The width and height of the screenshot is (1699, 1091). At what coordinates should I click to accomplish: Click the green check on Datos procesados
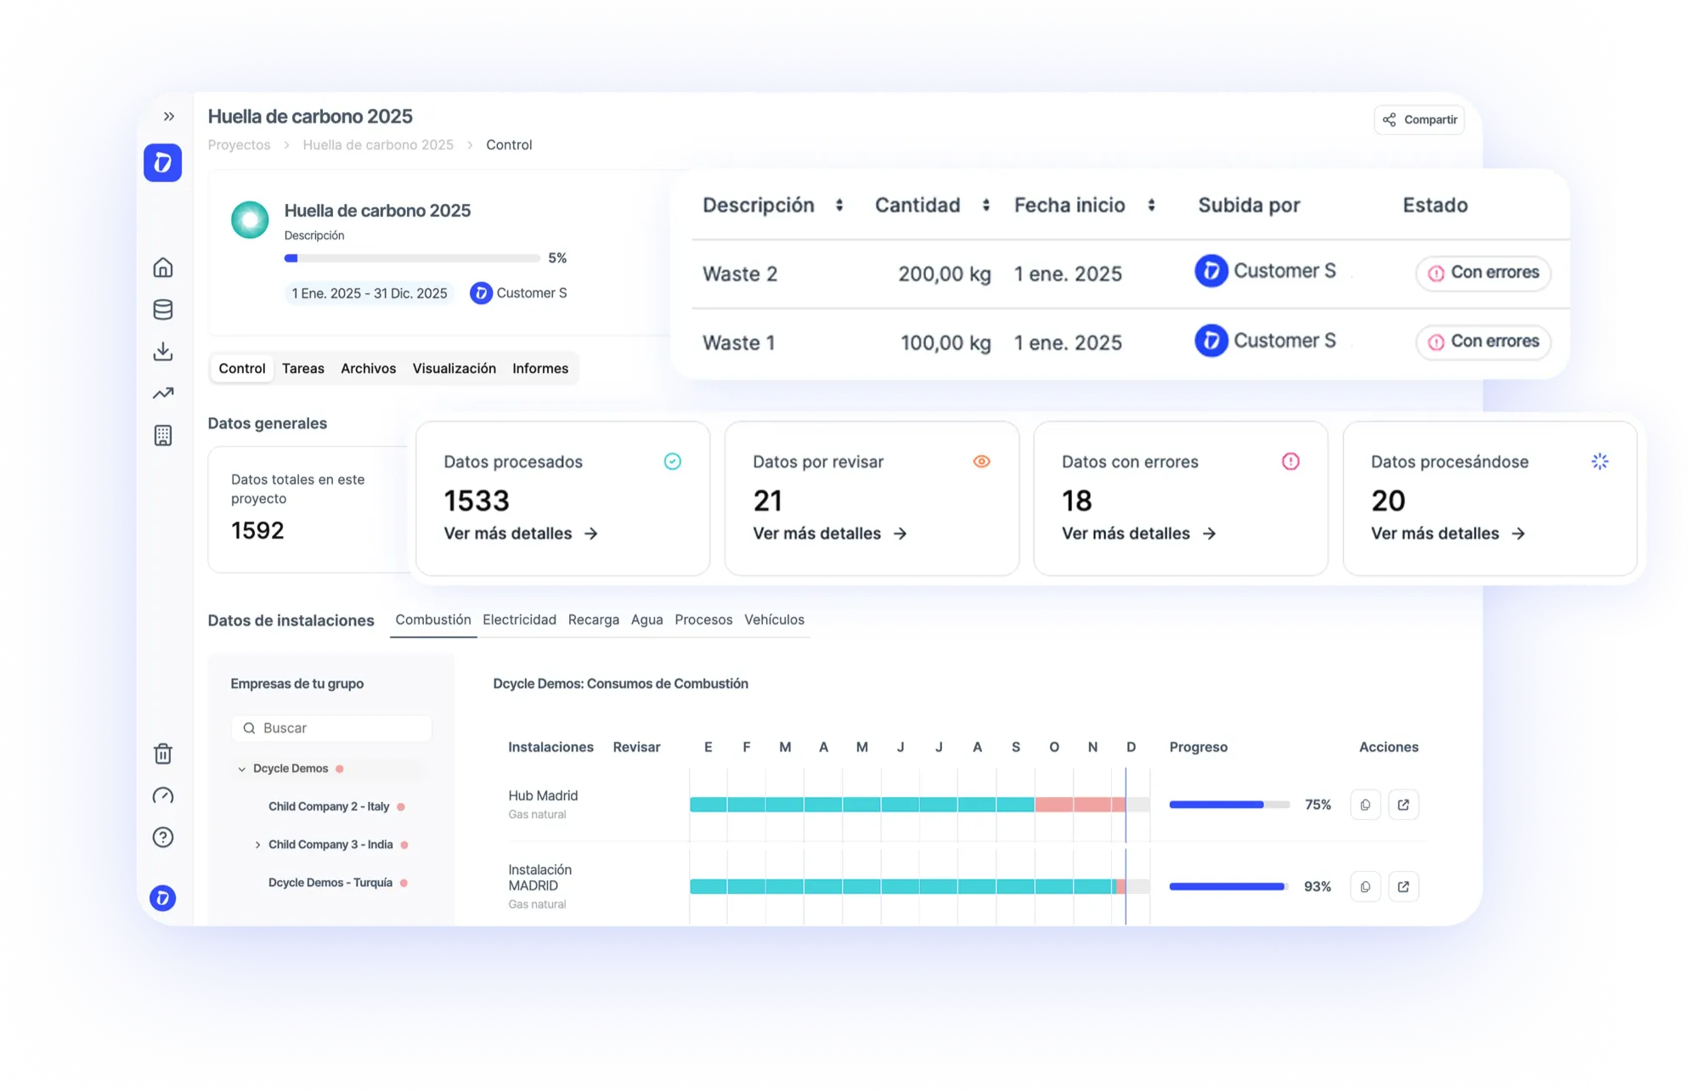[x=672, y=461]
